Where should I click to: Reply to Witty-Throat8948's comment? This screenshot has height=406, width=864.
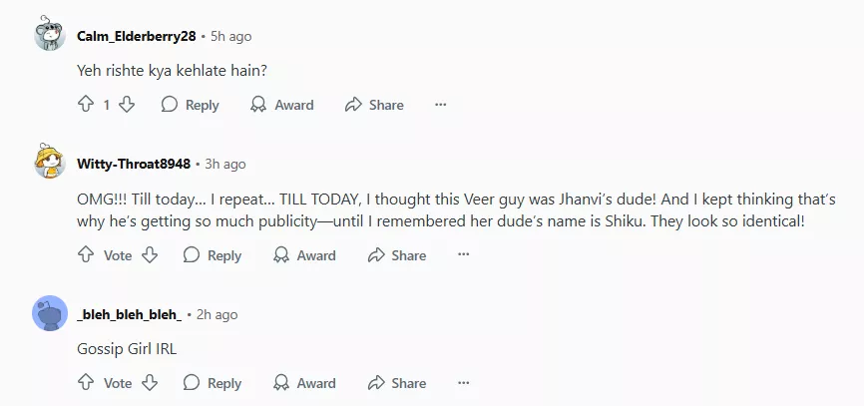(x=212, y=255)
